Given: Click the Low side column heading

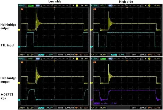Looking at the screenshot, I should 55,2.
